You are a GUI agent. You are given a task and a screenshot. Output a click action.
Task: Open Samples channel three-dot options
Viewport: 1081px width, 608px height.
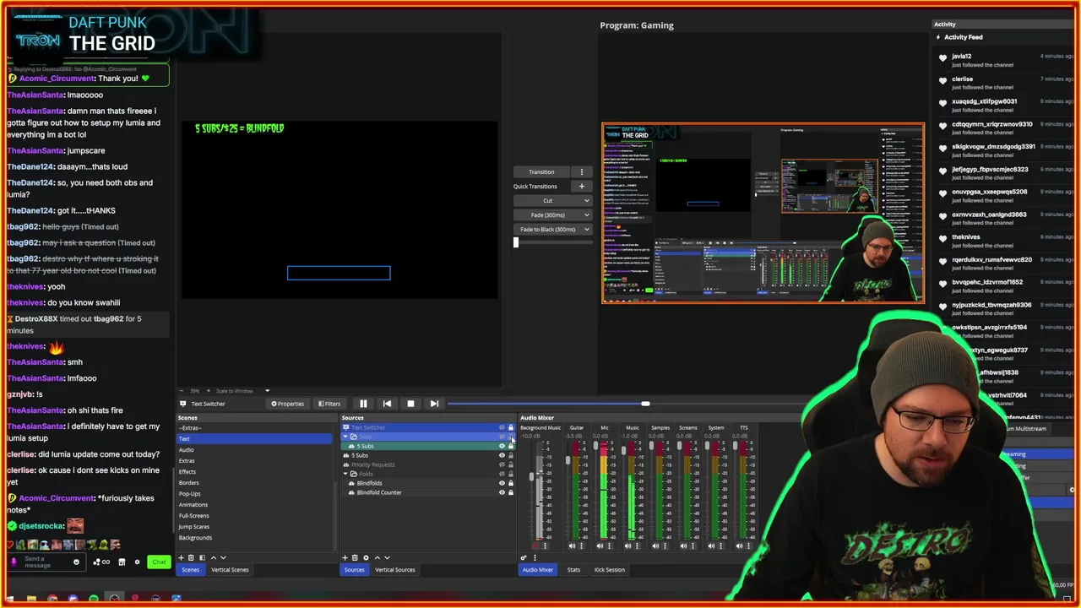[665, 546]
